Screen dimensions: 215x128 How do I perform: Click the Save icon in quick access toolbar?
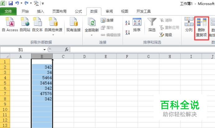pos(11,3)
